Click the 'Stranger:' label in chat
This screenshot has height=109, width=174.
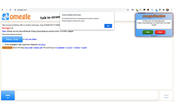(7, 28)
